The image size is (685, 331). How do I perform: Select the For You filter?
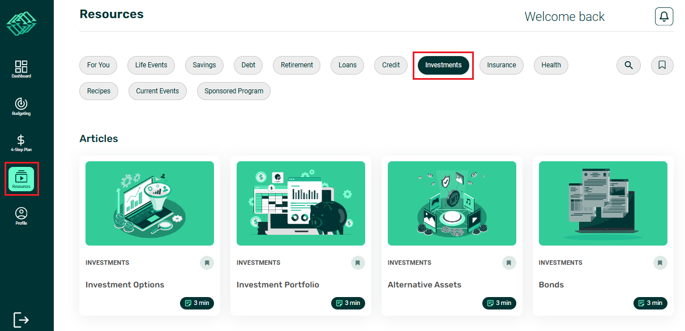(98, 65)
